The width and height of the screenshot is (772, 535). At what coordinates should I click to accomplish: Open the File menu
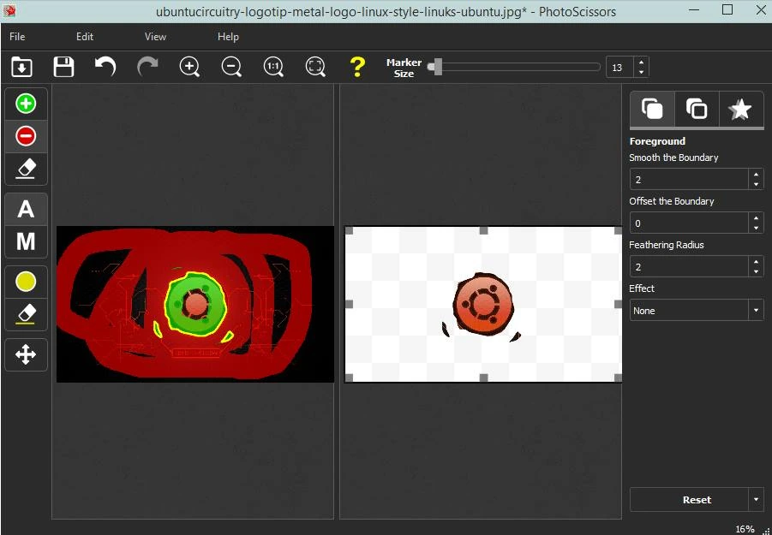coord(17,37)
